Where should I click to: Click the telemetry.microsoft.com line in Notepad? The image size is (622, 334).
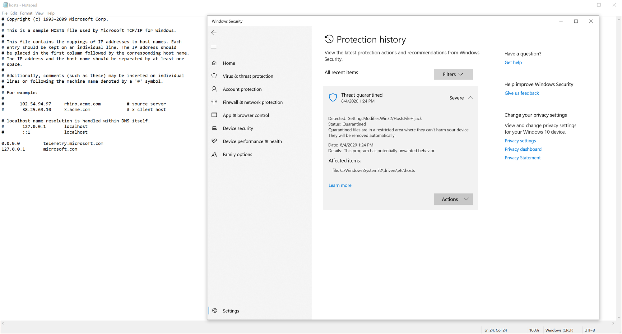52,144
